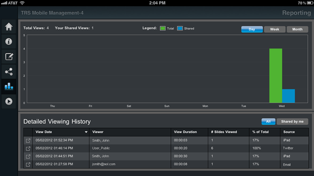Click the Wed axis label
The width and height of the screenshot is (314, 176).
[282, 106]
